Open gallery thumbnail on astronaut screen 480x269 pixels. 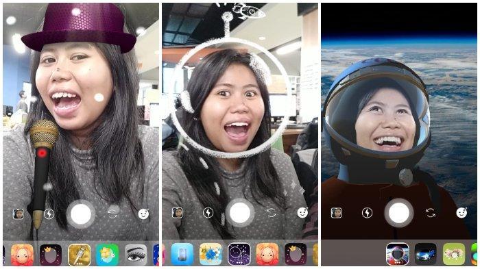pyautogui.click(x=336, y=213)
